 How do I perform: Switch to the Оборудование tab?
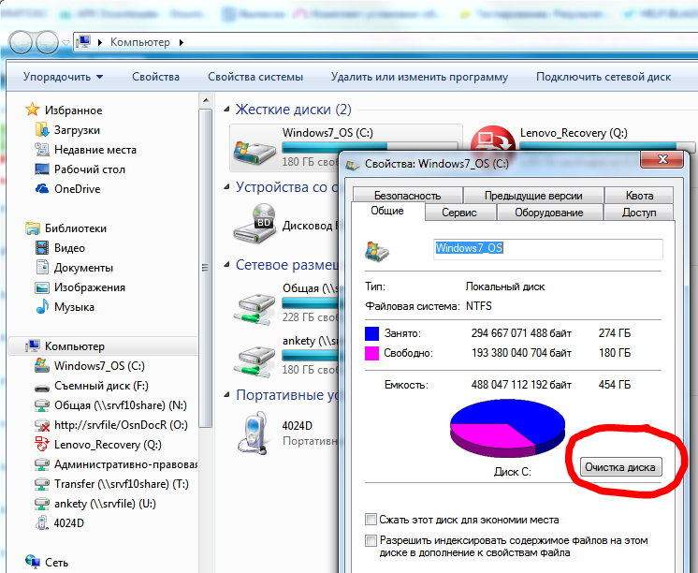point(549,213)
